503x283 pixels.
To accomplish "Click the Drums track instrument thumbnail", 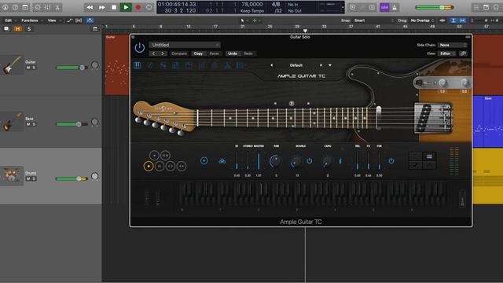I will tap(12, 175).
